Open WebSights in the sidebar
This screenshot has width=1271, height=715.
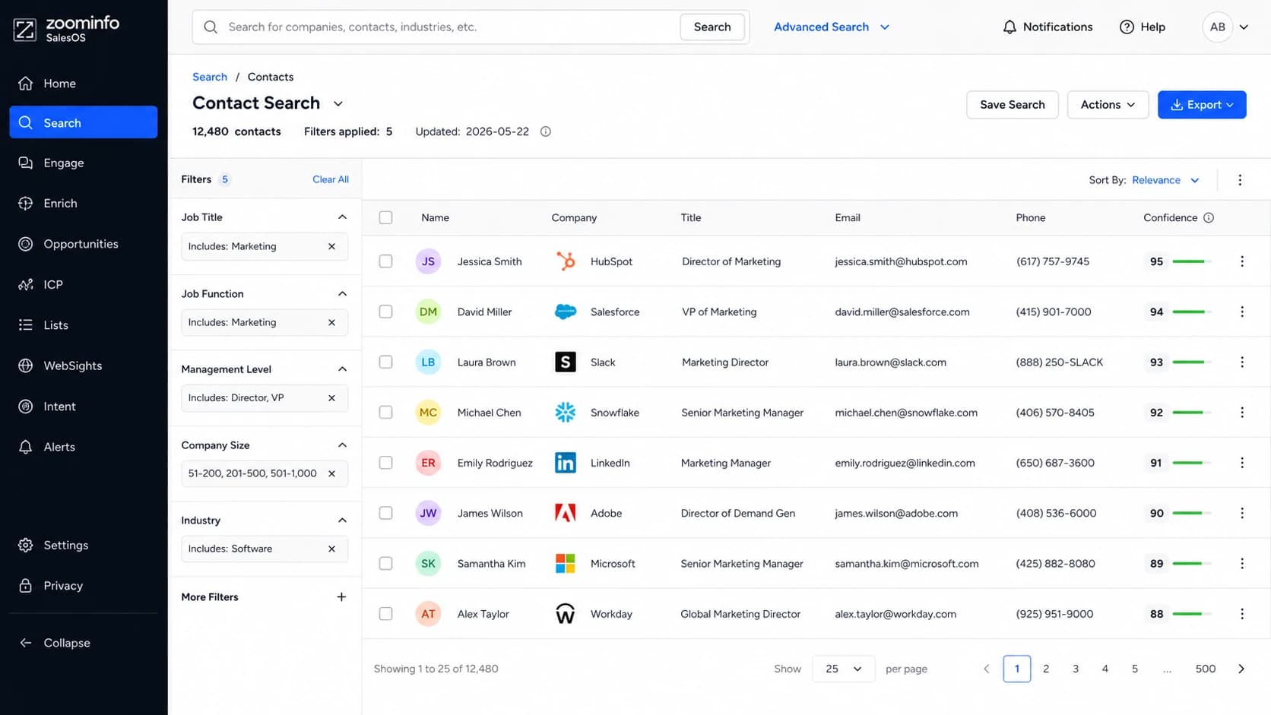pos(84,365)
